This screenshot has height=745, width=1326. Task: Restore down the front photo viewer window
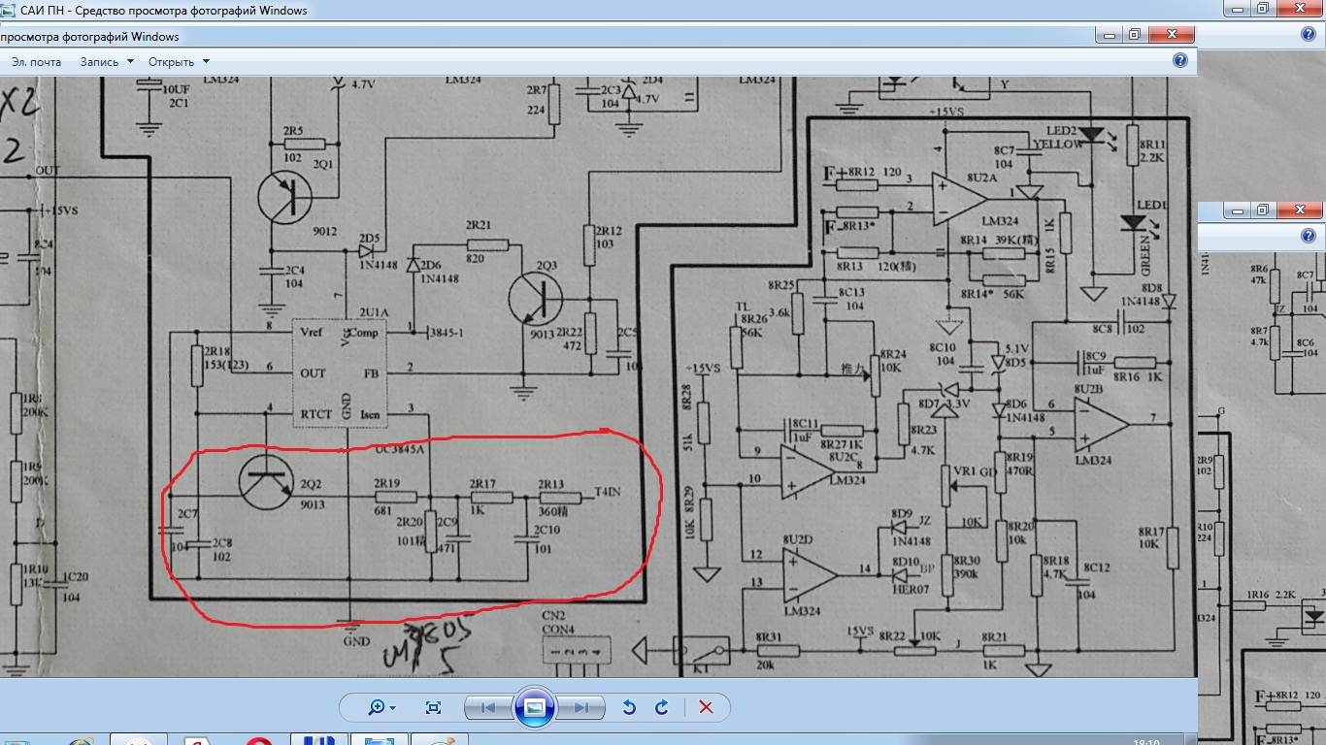click(1134, 34)
